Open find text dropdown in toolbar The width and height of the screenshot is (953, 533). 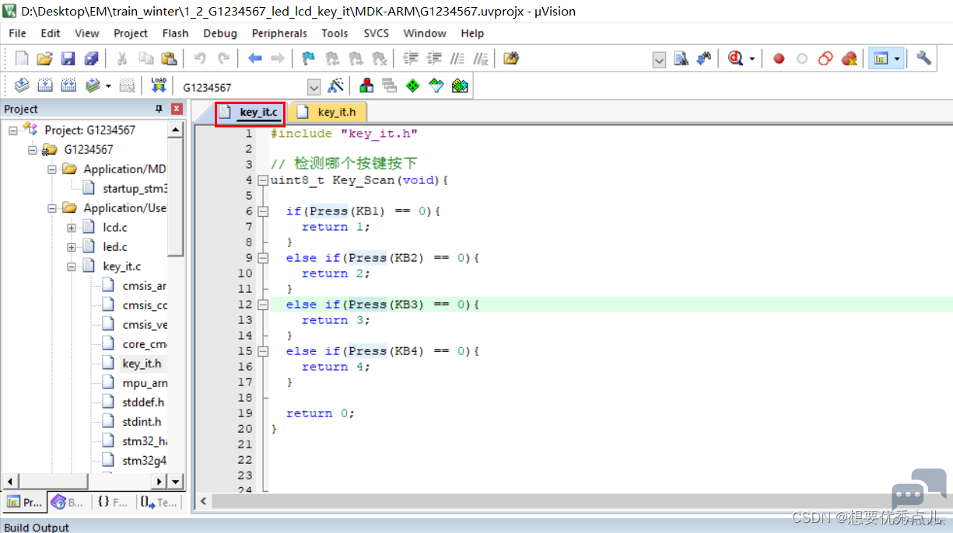(x=659, y=59)
